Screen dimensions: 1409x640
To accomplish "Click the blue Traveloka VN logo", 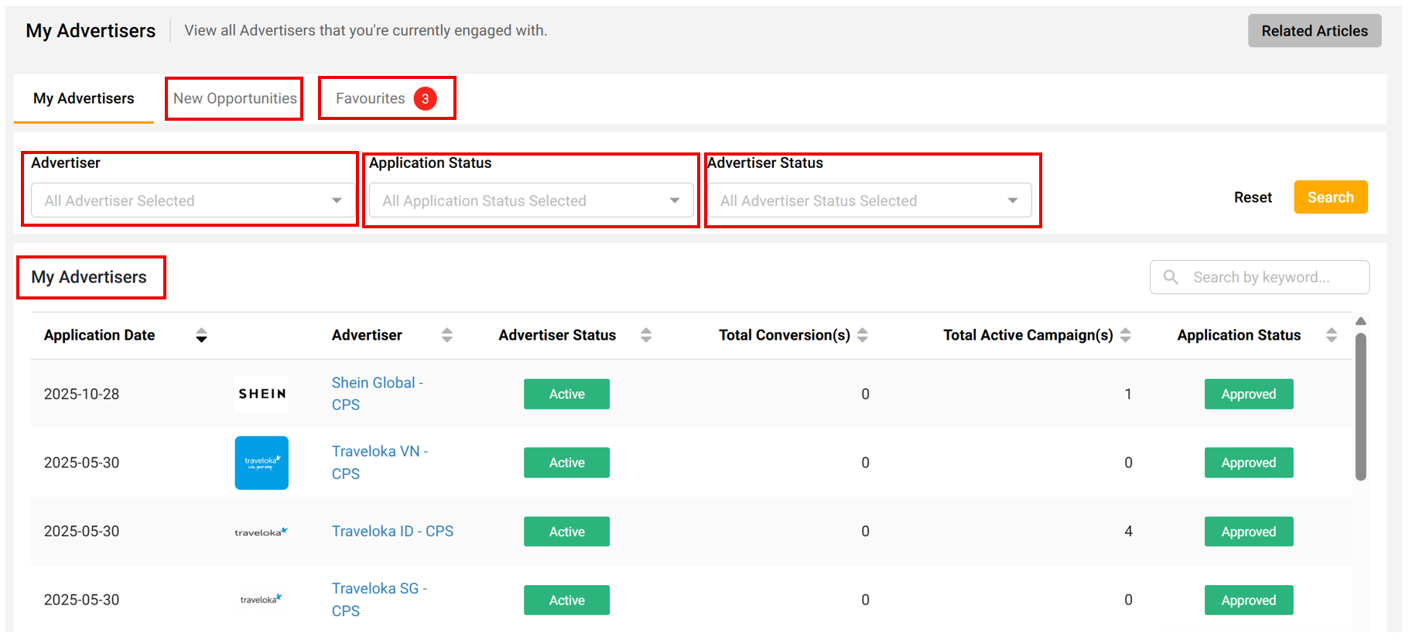I will coord(262,463).
